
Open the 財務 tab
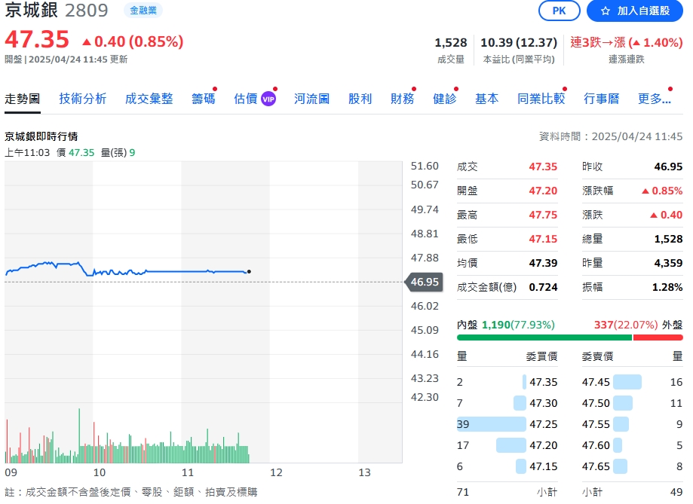(x=402, y=99)
